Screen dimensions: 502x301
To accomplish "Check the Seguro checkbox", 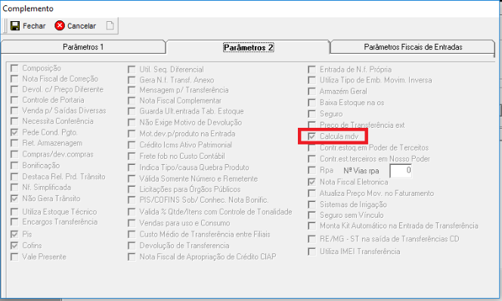I will pyautogui.click(x=311, y=113).
